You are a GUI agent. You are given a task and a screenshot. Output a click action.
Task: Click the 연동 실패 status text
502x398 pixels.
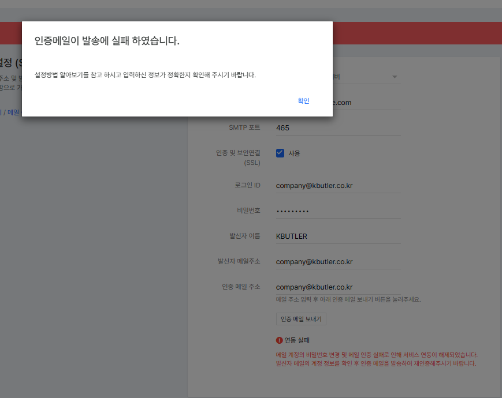click(x=297, y=340)
